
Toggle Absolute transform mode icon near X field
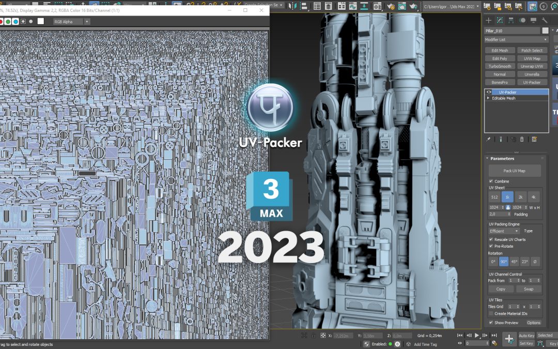click(323, 336)
